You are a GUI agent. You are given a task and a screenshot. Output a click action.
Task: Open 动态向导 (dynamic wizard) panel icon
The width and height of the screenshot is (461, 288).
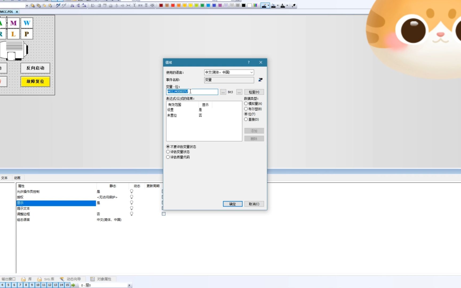(62, 279)
